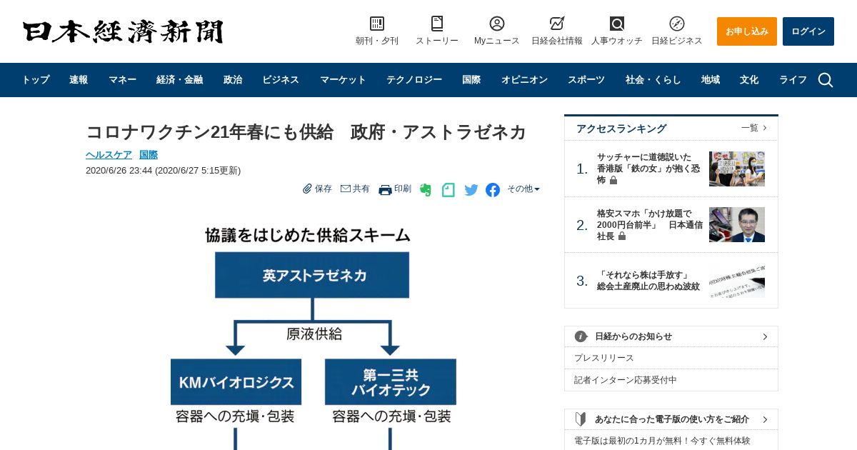Viewport: 857px width, 450px height.
Task: Open the 社会・くらし section
Action: [653, 80]
